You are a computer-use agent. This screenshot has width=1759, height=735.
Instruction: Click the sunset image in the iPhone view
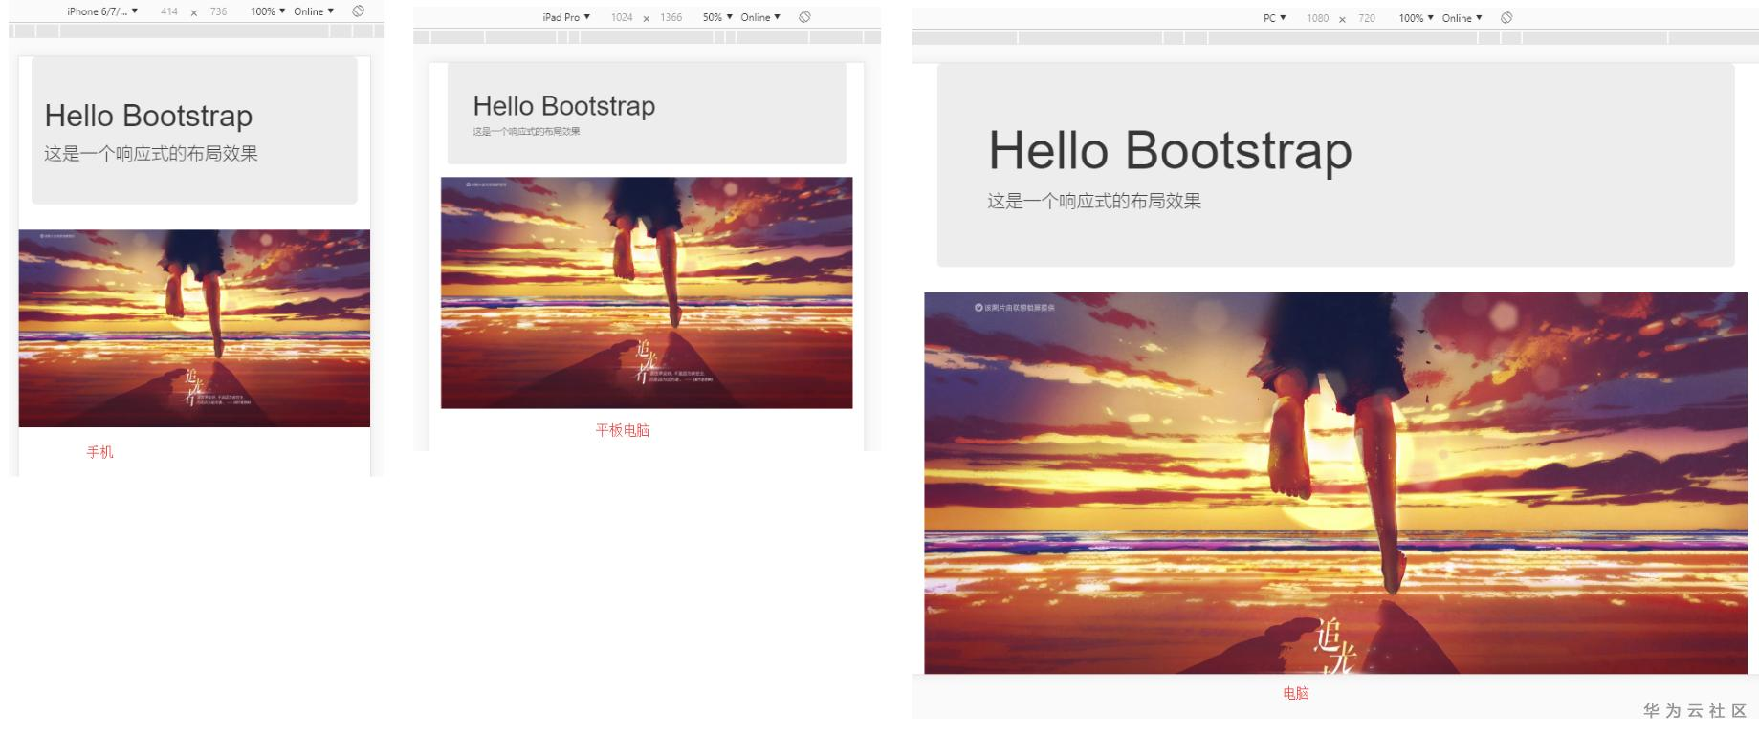[194, 328]
